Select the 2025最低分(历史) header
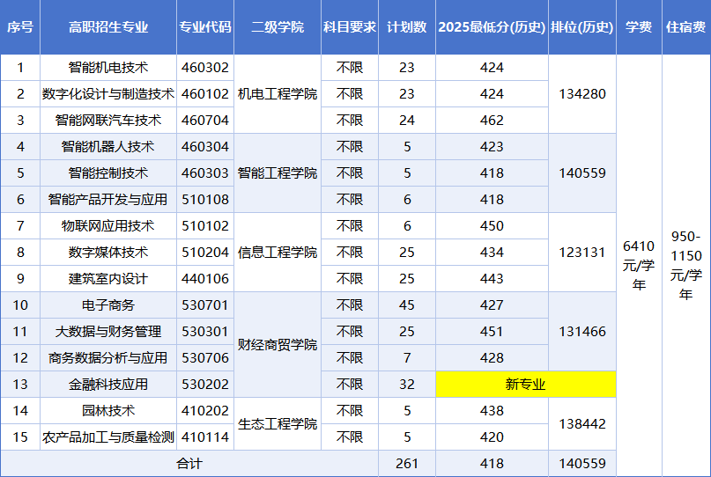 click(492, 27)
